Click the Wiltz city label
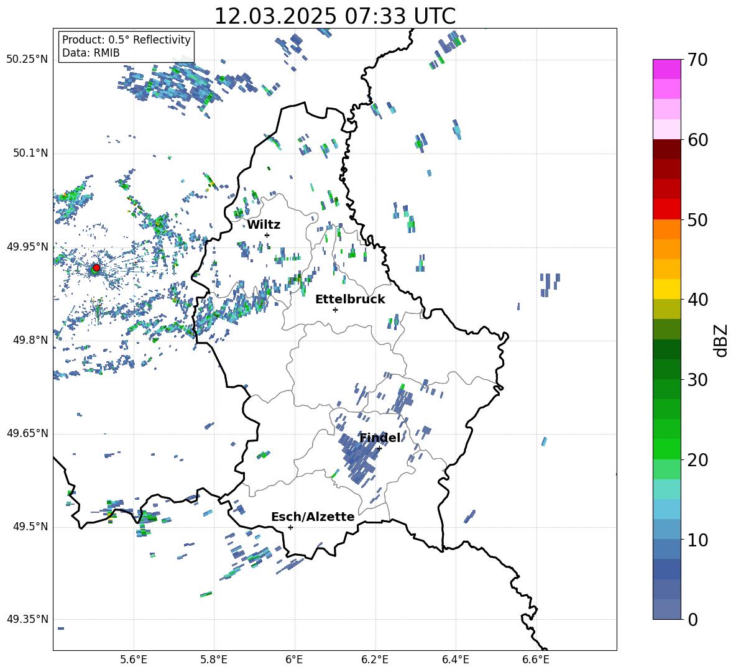736x672 pixels. point(264,225)
